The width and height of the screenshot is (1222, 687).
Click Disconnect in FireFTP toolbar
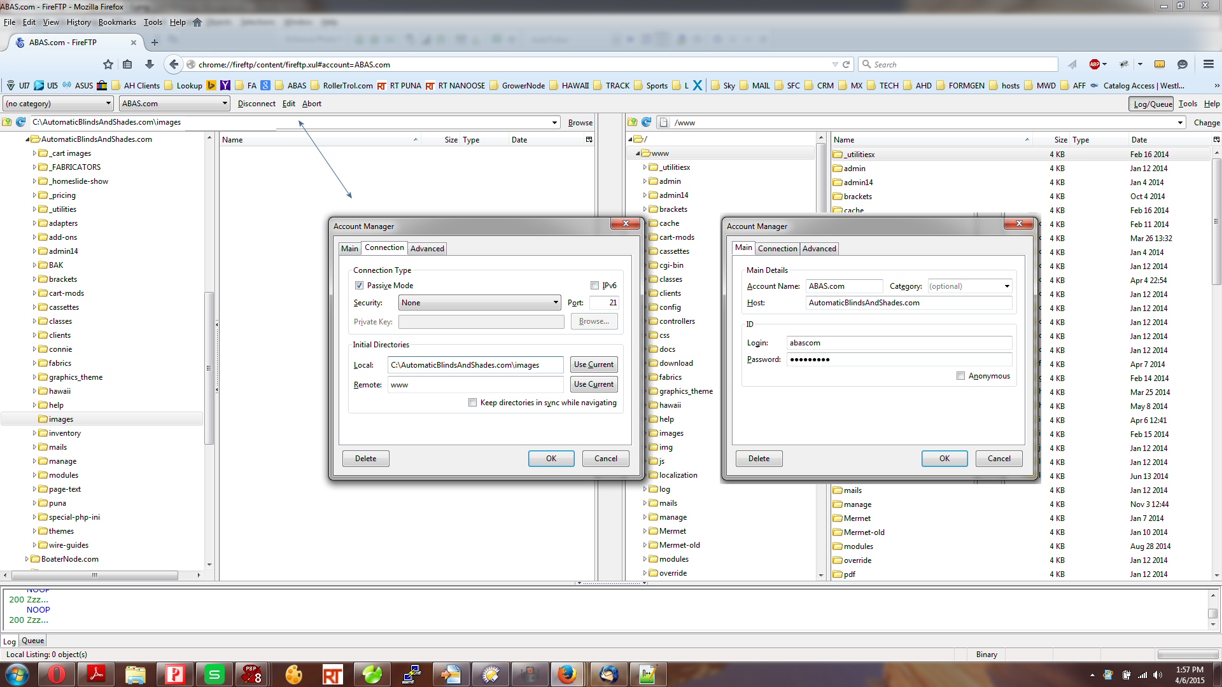point(256,104)
